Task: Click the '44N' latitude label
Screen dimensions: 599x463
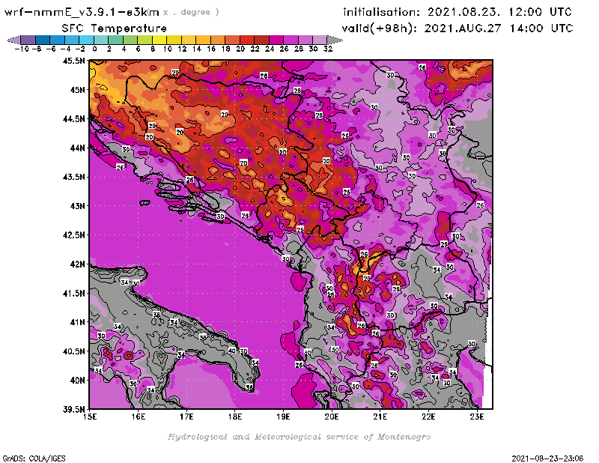Action: point(77,148)
